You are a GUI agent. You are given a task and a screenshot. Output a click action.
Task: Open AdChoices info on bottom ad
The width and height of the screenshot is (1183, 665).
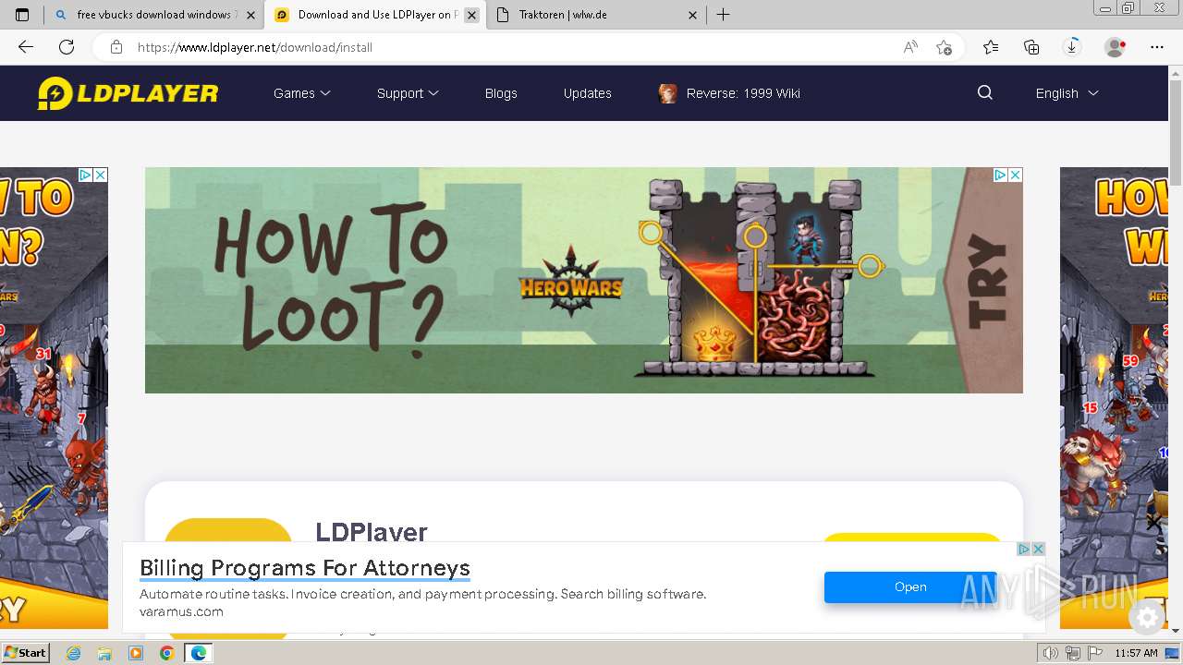[x=1024, y=549]
